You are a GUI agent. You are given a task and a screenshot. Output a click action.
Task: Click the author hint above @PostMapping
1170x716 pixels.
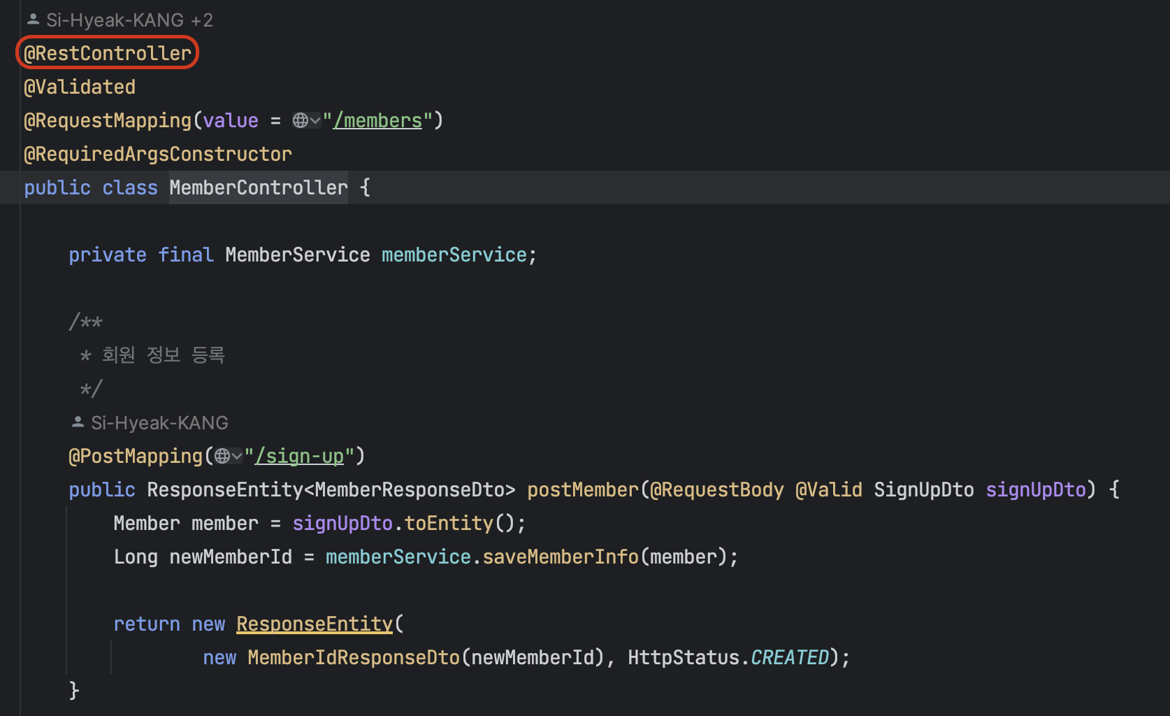click(150, 423)
